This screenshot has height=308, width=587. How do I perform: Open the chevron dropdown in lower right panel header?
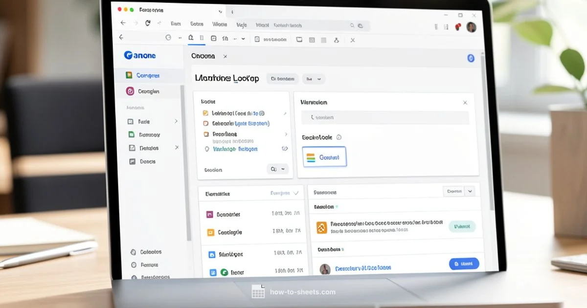tap(470, 191)
